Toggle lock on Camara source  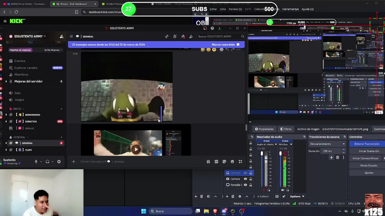point(251,179)
